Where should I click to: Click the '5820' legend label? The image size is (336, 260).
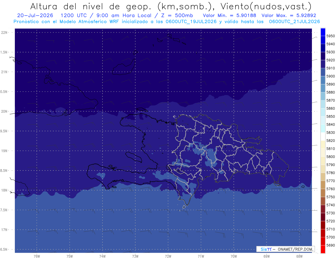click(x=330, y=141)
